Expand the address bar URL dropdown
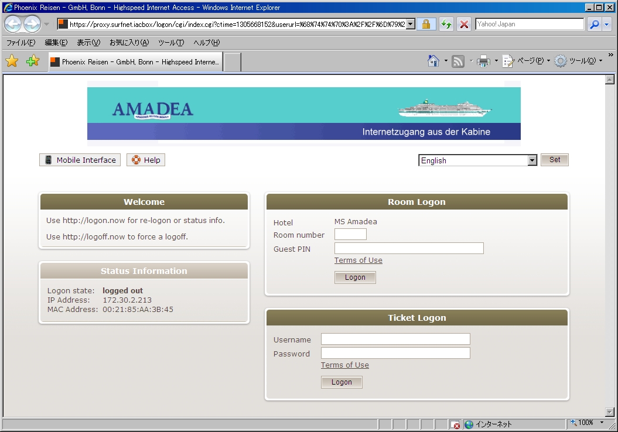The height and width of the screenshot is (432, 618). (411, 24)
